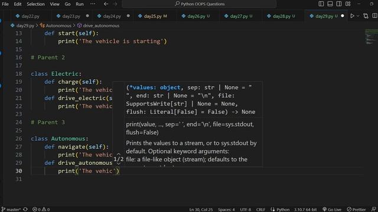378x212 pixels.
Task: Toggle the bottom panel layout icon
Action: click(x=330, y=4)
